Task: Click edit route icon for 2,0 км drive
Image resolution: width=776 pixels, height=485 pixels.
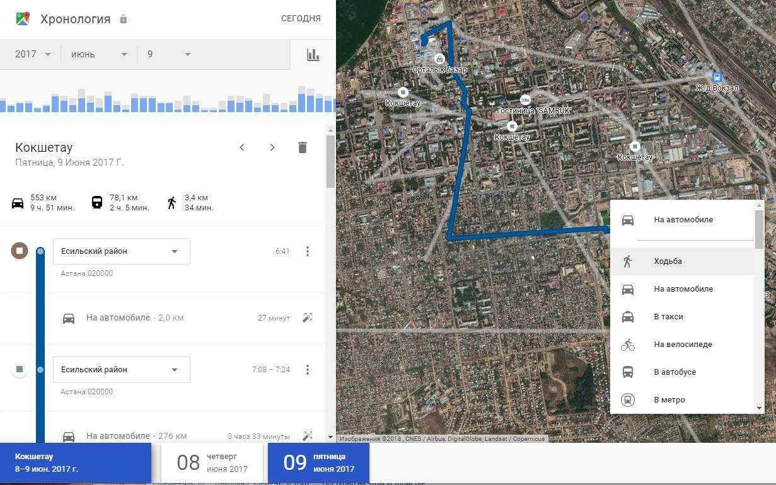Action: click(308, 317)
